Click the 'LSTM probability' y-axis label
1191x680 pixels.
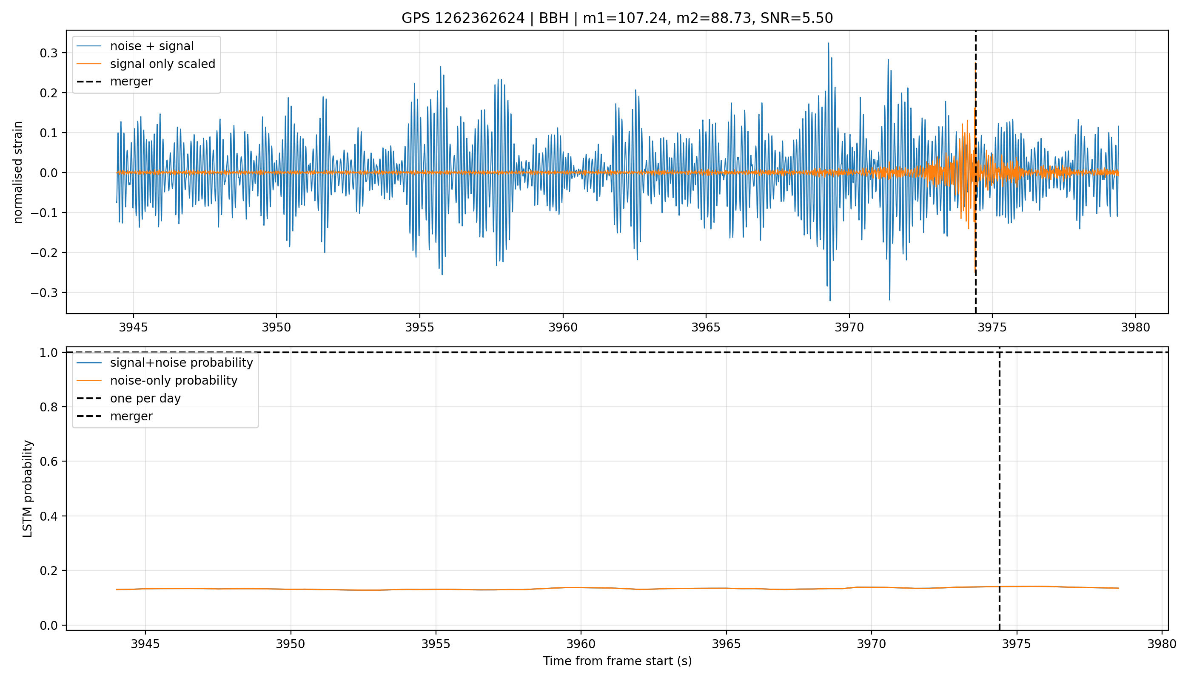tap(28, 488)
